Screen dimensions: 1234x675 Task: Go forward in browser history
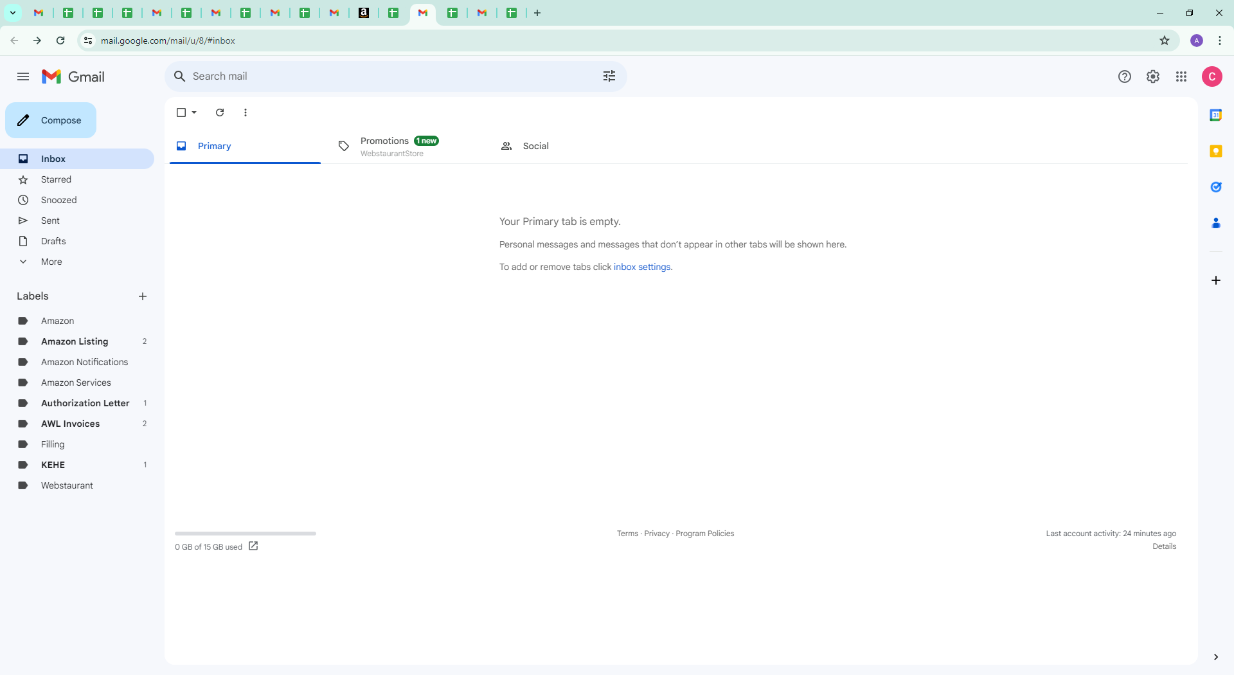[x=37, y=40]
